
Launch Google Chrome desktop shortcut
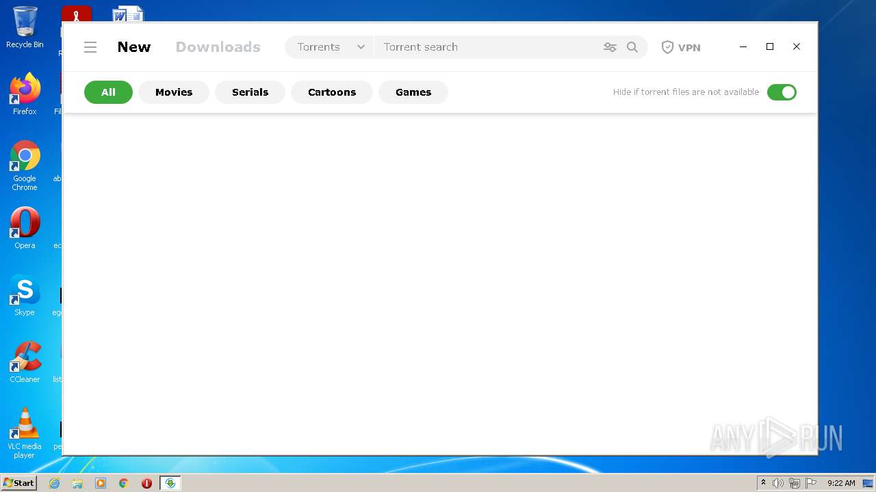tap(25, 165)
